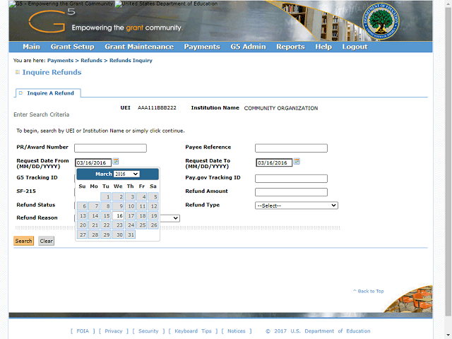
Task: Select March 30 in the calendar
Action: [x=118, y=234]
